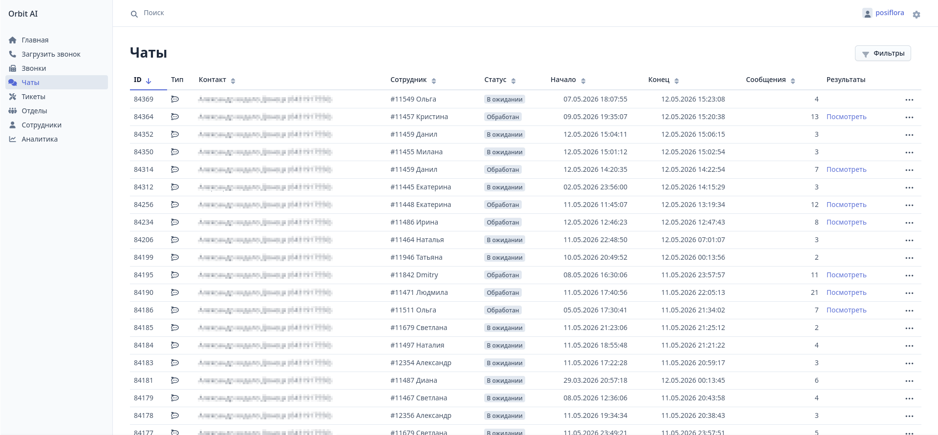Open three-dots menu for chat 84181
Screen dimensions: 938x435
click(x=909, y=381)
